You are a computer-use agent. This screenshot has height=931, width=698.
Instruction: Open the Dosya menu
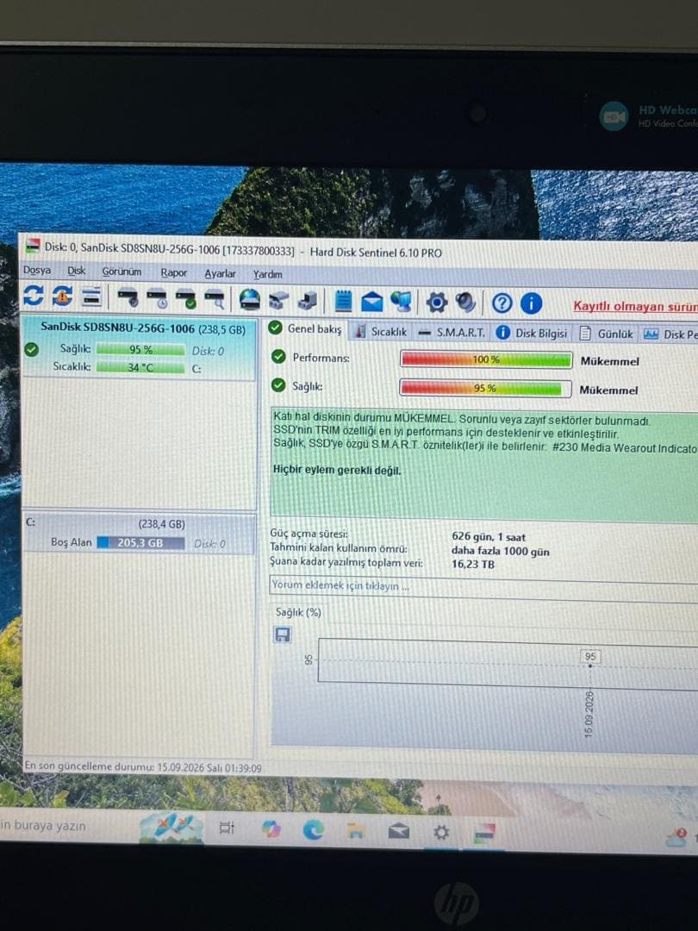[x=37, y=270]
